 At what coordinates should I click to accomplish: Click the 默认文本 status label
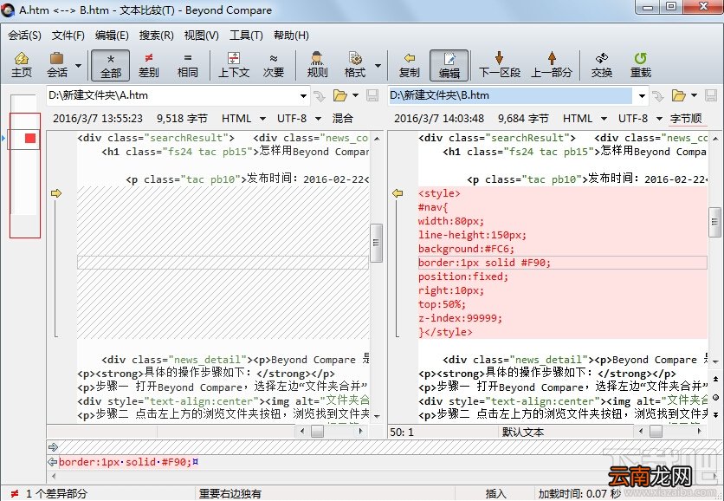[523, 433]
